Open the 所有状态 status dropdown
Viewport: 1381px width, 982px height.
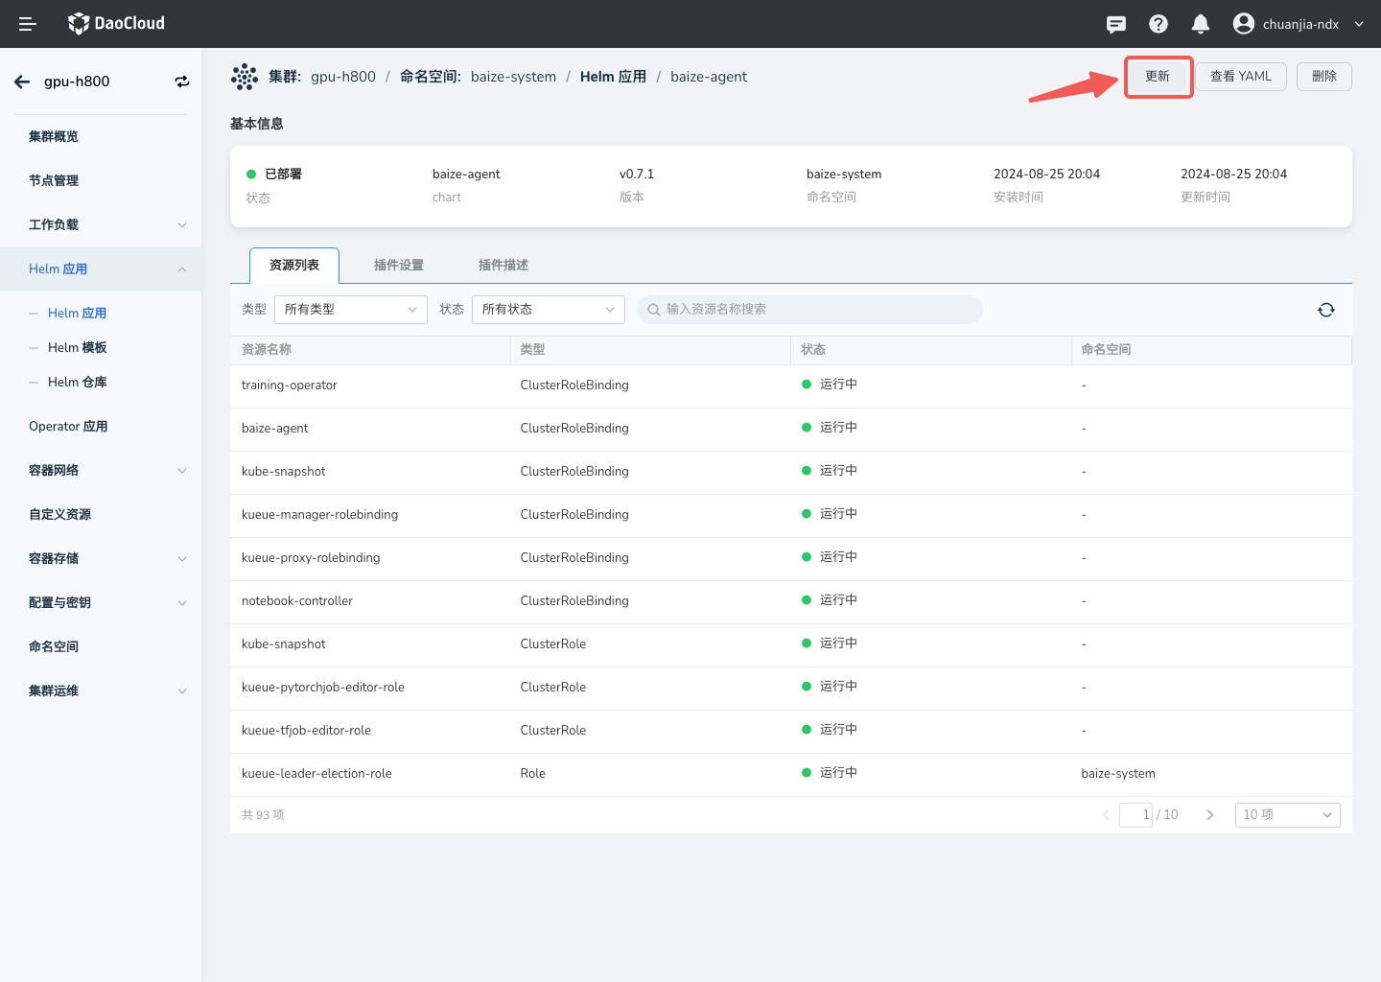pos(548,310)
